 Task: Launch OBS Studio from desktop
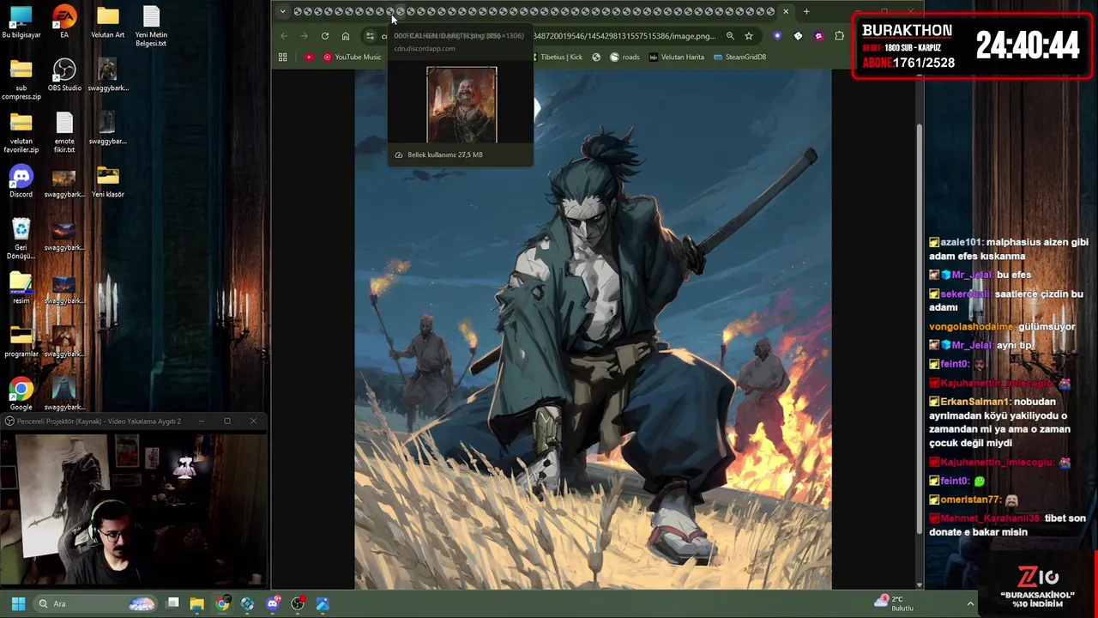pyautogui.click(x=64, y=76)
